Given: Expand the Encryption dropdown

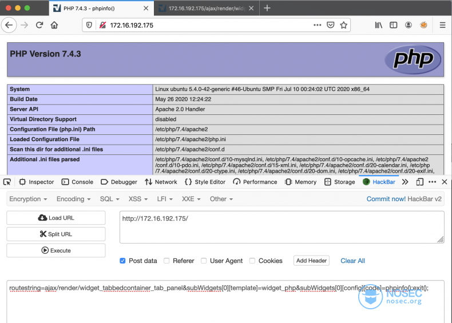Looking at the screenshot, I should (28, 199).
